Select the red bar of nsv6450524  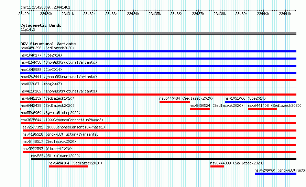pyautogui.click(x=200, y=109)
